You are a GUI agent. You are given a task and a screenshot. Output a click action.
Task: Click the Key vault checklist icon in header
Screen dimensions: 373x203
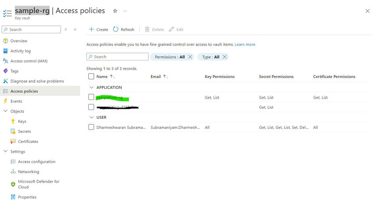click(7, 13)
